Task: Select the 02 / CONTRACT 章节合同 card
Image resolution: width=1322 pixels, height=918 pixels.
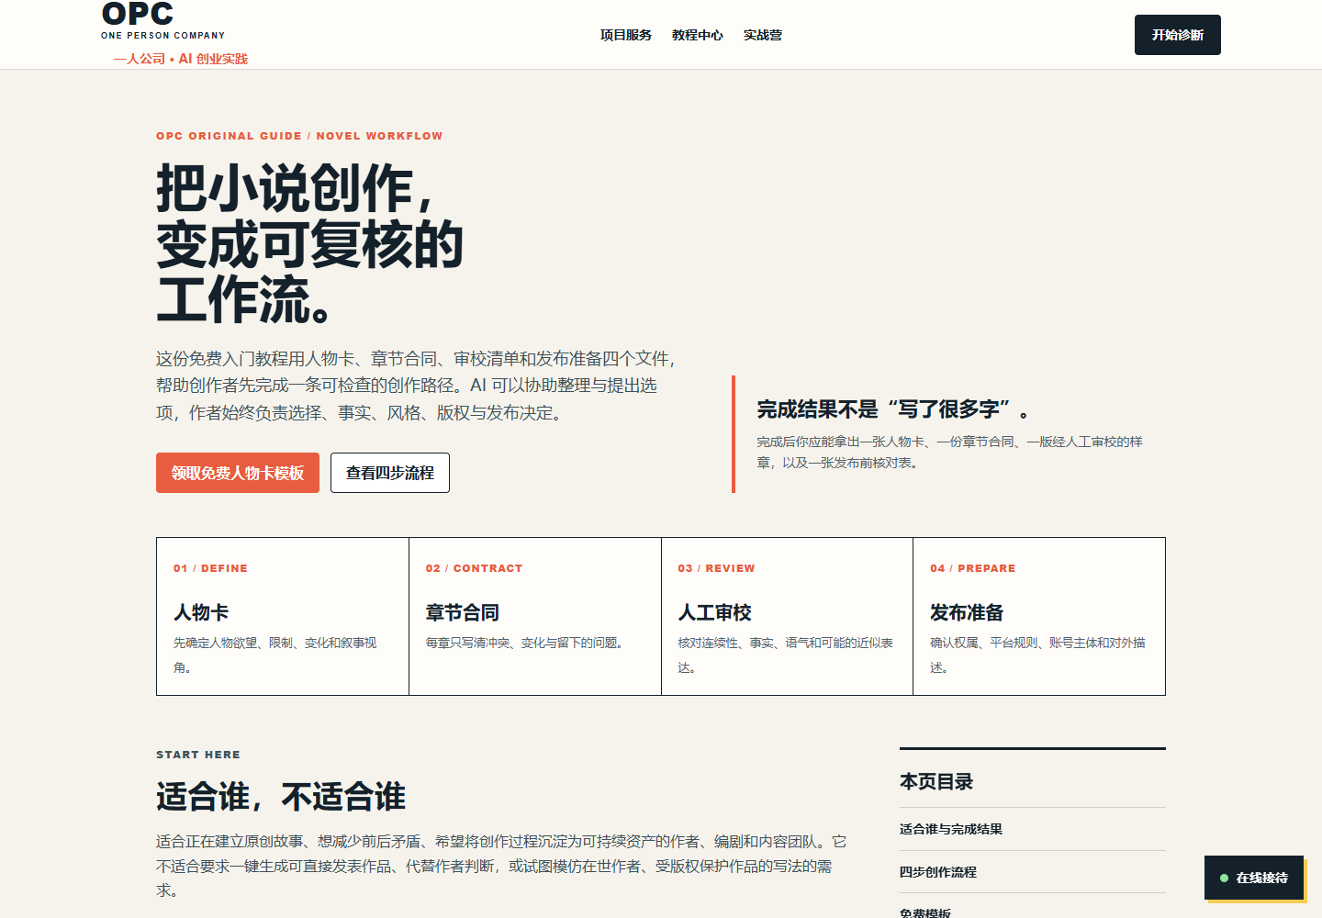Action: pyautogui.click(x=535, y=616)
